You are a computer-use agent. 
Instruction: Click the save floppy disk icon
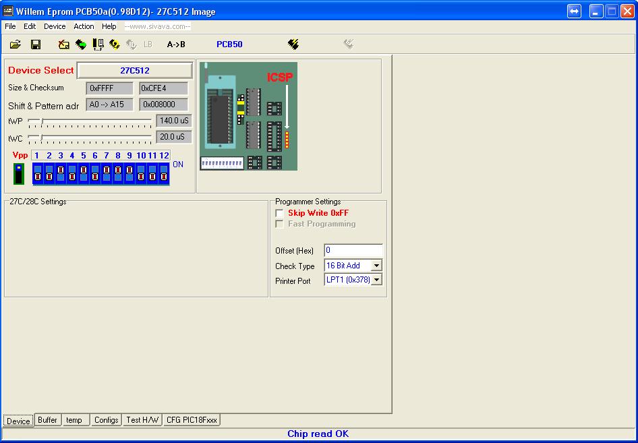36,45
